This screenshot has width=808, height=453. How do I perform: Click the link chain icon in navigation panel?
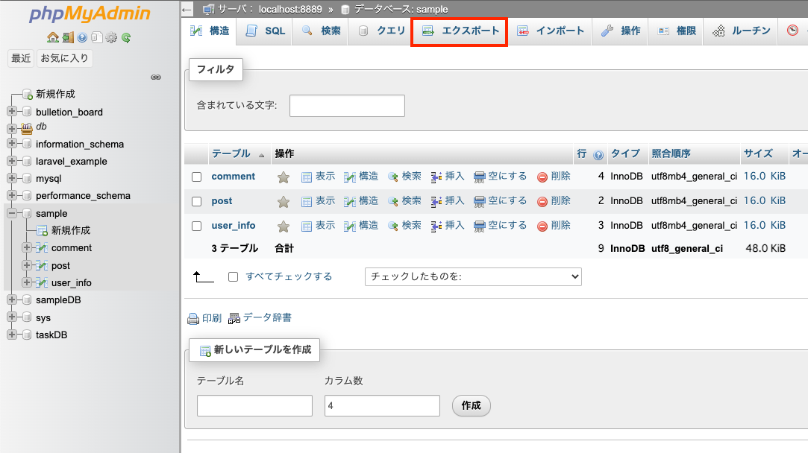pos(156,77)
